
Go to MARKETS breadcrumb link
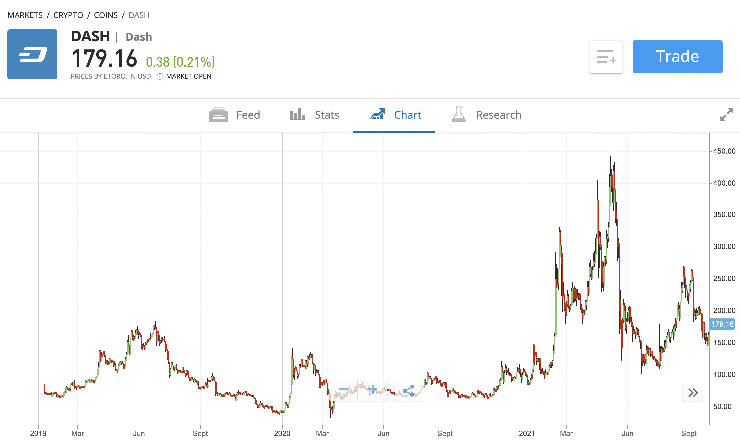(x=25, y=15)
